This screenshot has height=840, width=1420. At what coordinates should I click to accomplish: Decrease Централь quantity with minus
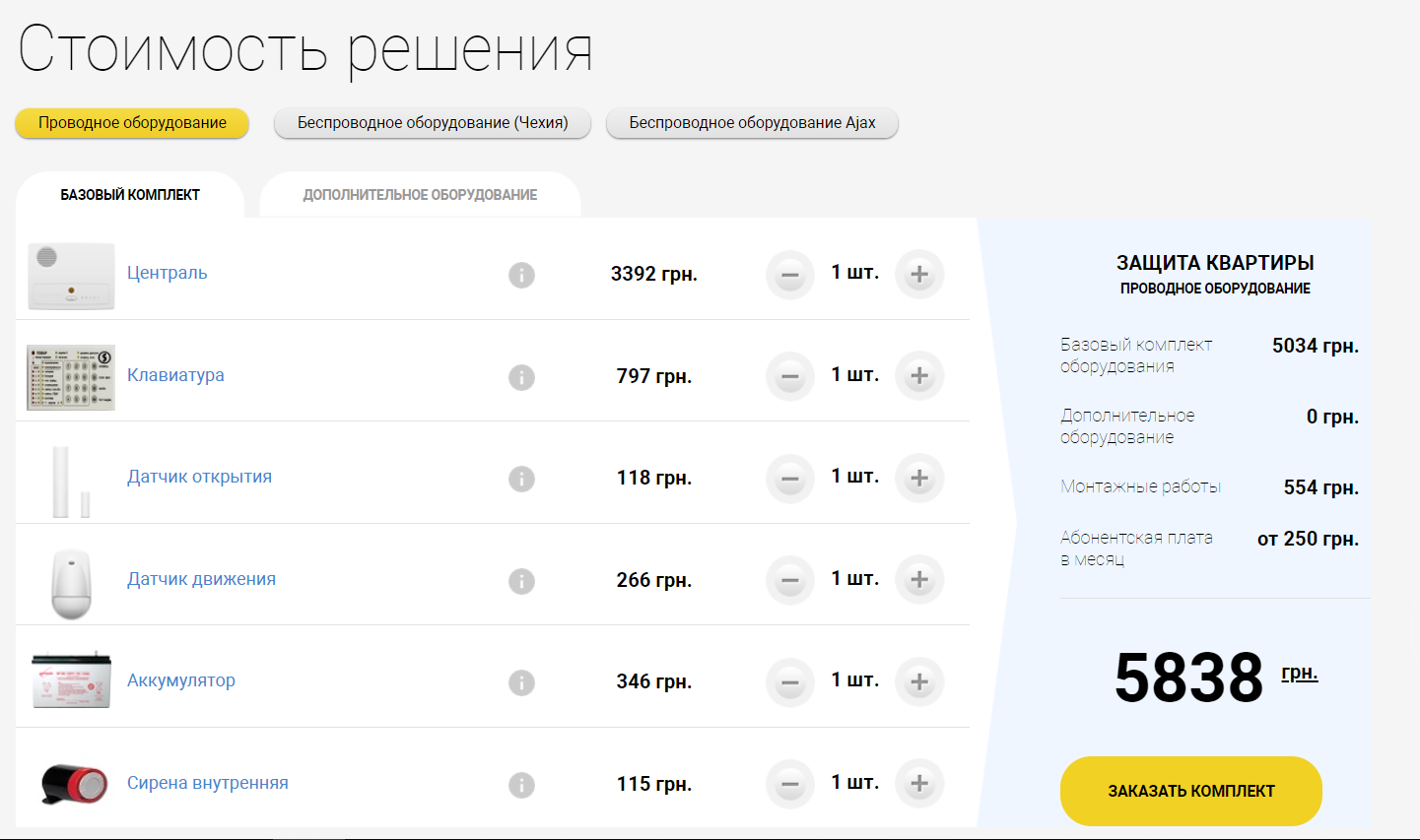click(x=790, y=275)
